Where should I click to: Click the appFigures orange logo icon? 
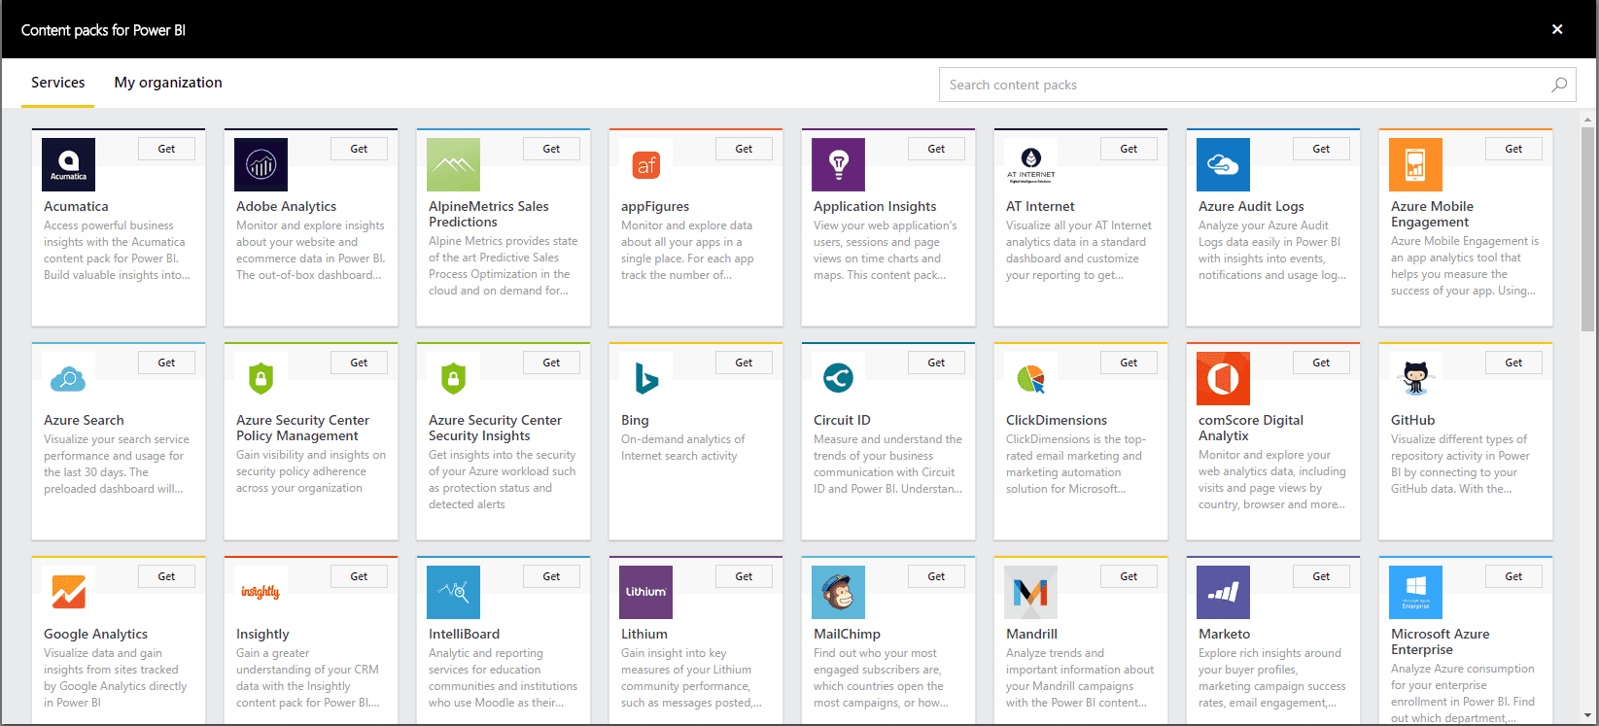645,164
